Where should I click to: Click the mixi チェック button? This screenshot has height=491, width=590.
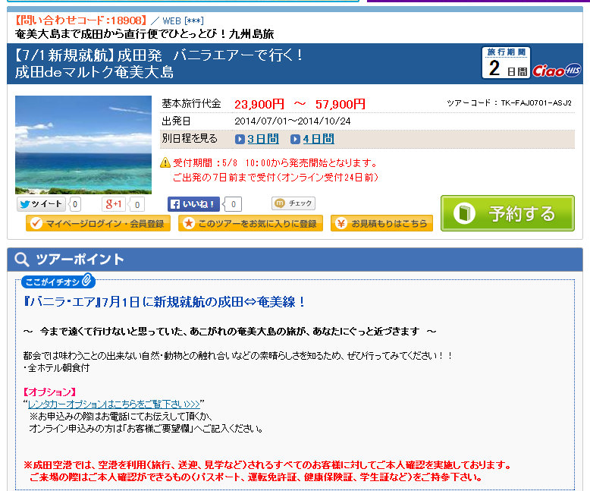(x=293, y=203)
